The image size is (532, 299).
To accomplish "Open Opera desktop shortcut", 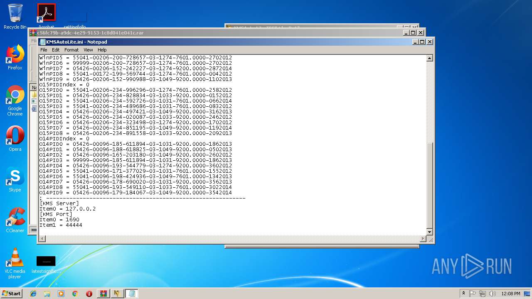I will [x=15, y=139].
